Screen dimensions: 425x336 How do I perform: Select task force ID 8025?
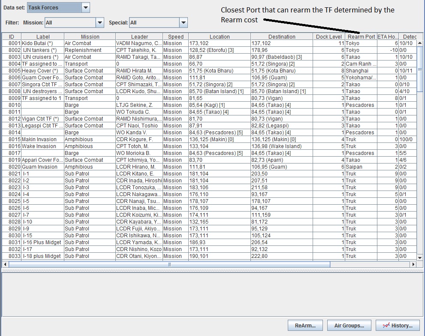pyautogui.click(x=12, y=201)
